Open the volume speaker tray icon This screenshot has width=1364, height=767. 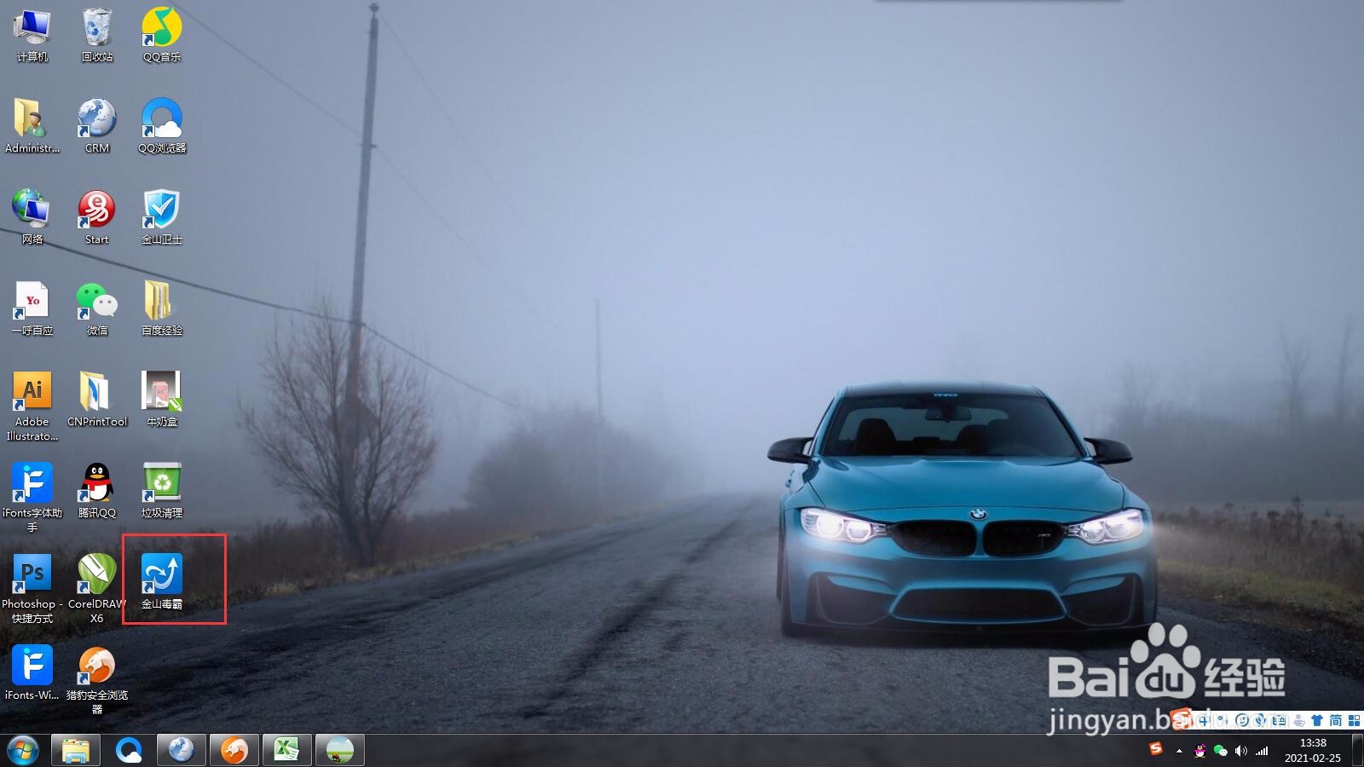1241,751
